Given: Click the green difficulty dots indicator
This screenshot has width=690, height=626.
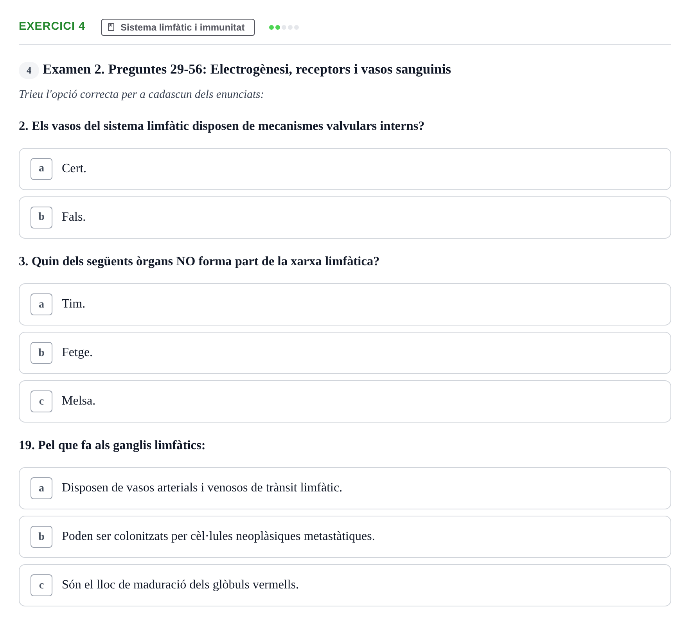Looking at the screenshot, I should 284,27.
